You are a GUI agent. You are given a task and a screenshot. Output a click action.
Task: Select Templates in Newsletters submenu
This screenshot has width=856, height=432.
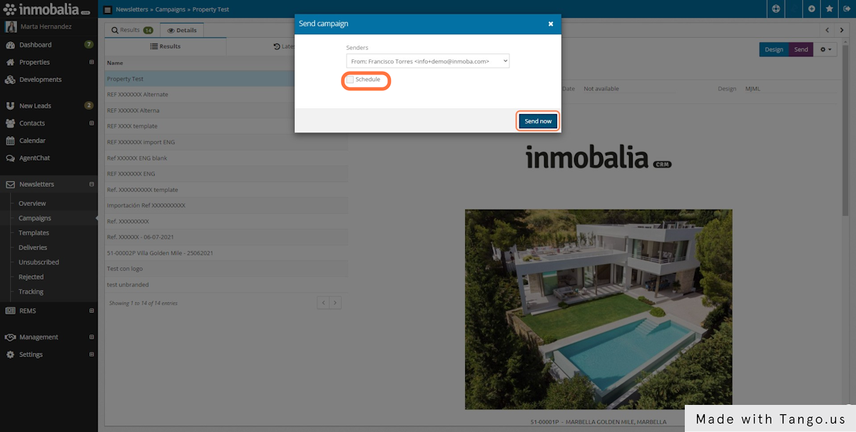click(34, 233)
